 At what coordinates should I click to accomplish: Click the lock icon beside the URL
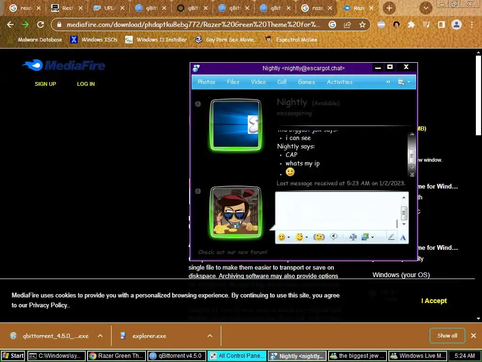[x=59, y=25]
